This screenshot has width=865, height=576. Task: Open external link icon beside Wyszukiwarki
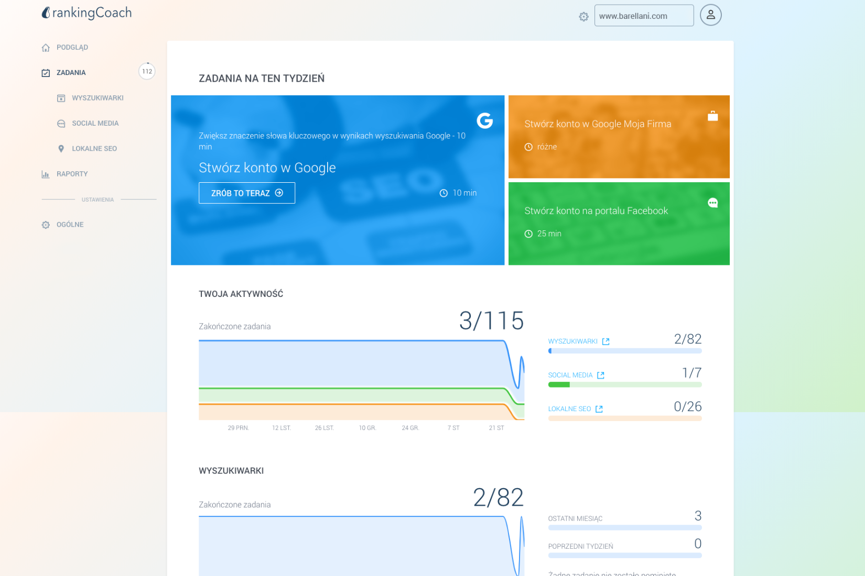[605, 341]
